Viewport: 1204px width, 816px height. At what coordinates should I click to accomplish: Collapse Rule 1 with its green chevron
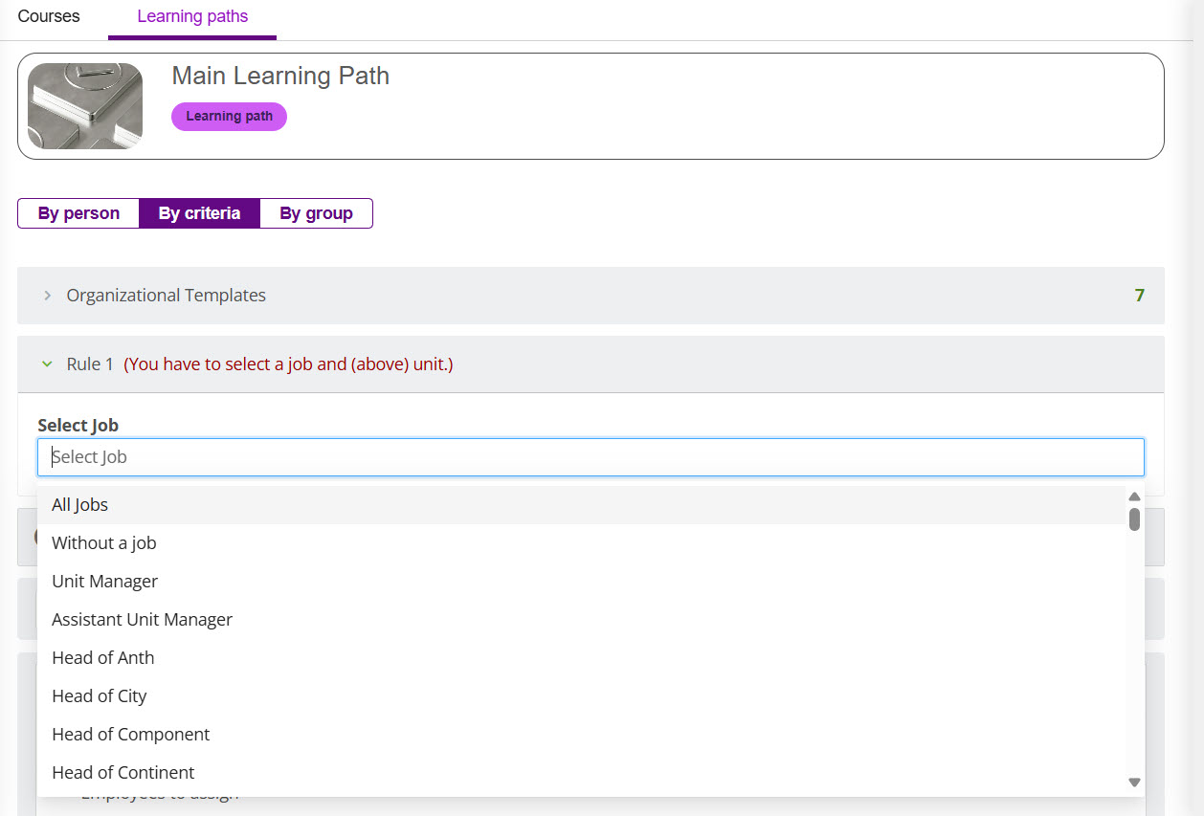[47, 364]
